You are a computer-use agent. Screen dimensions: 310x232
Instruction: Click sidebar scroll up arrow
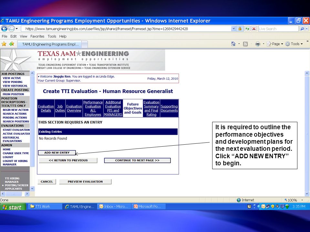[x=32, y=73]
